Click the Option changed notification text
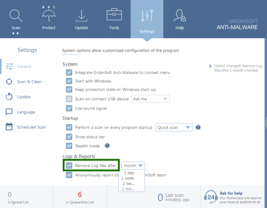The image size is (267, 208). click(238, 68)
